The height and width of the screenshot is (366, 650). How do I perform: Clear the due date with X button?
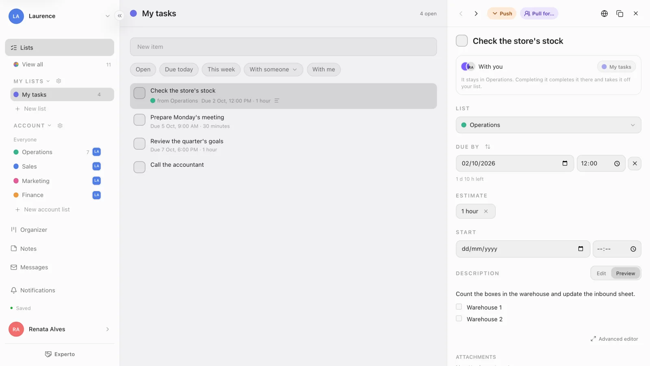(x=635, y=163)
